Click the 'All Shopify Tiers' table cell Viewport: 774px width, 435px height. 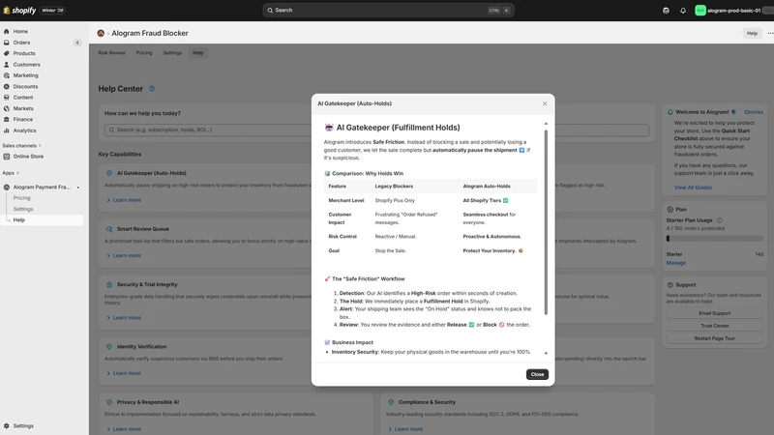[x=486, y=201]
